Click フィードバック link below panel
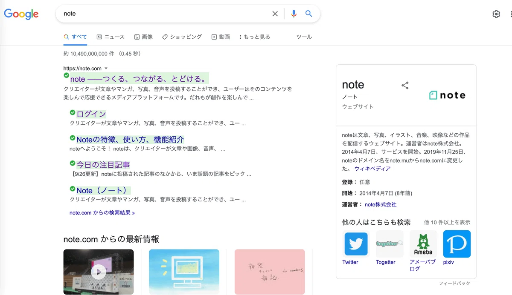The image size is (512, 295). [x=454, y=284]
